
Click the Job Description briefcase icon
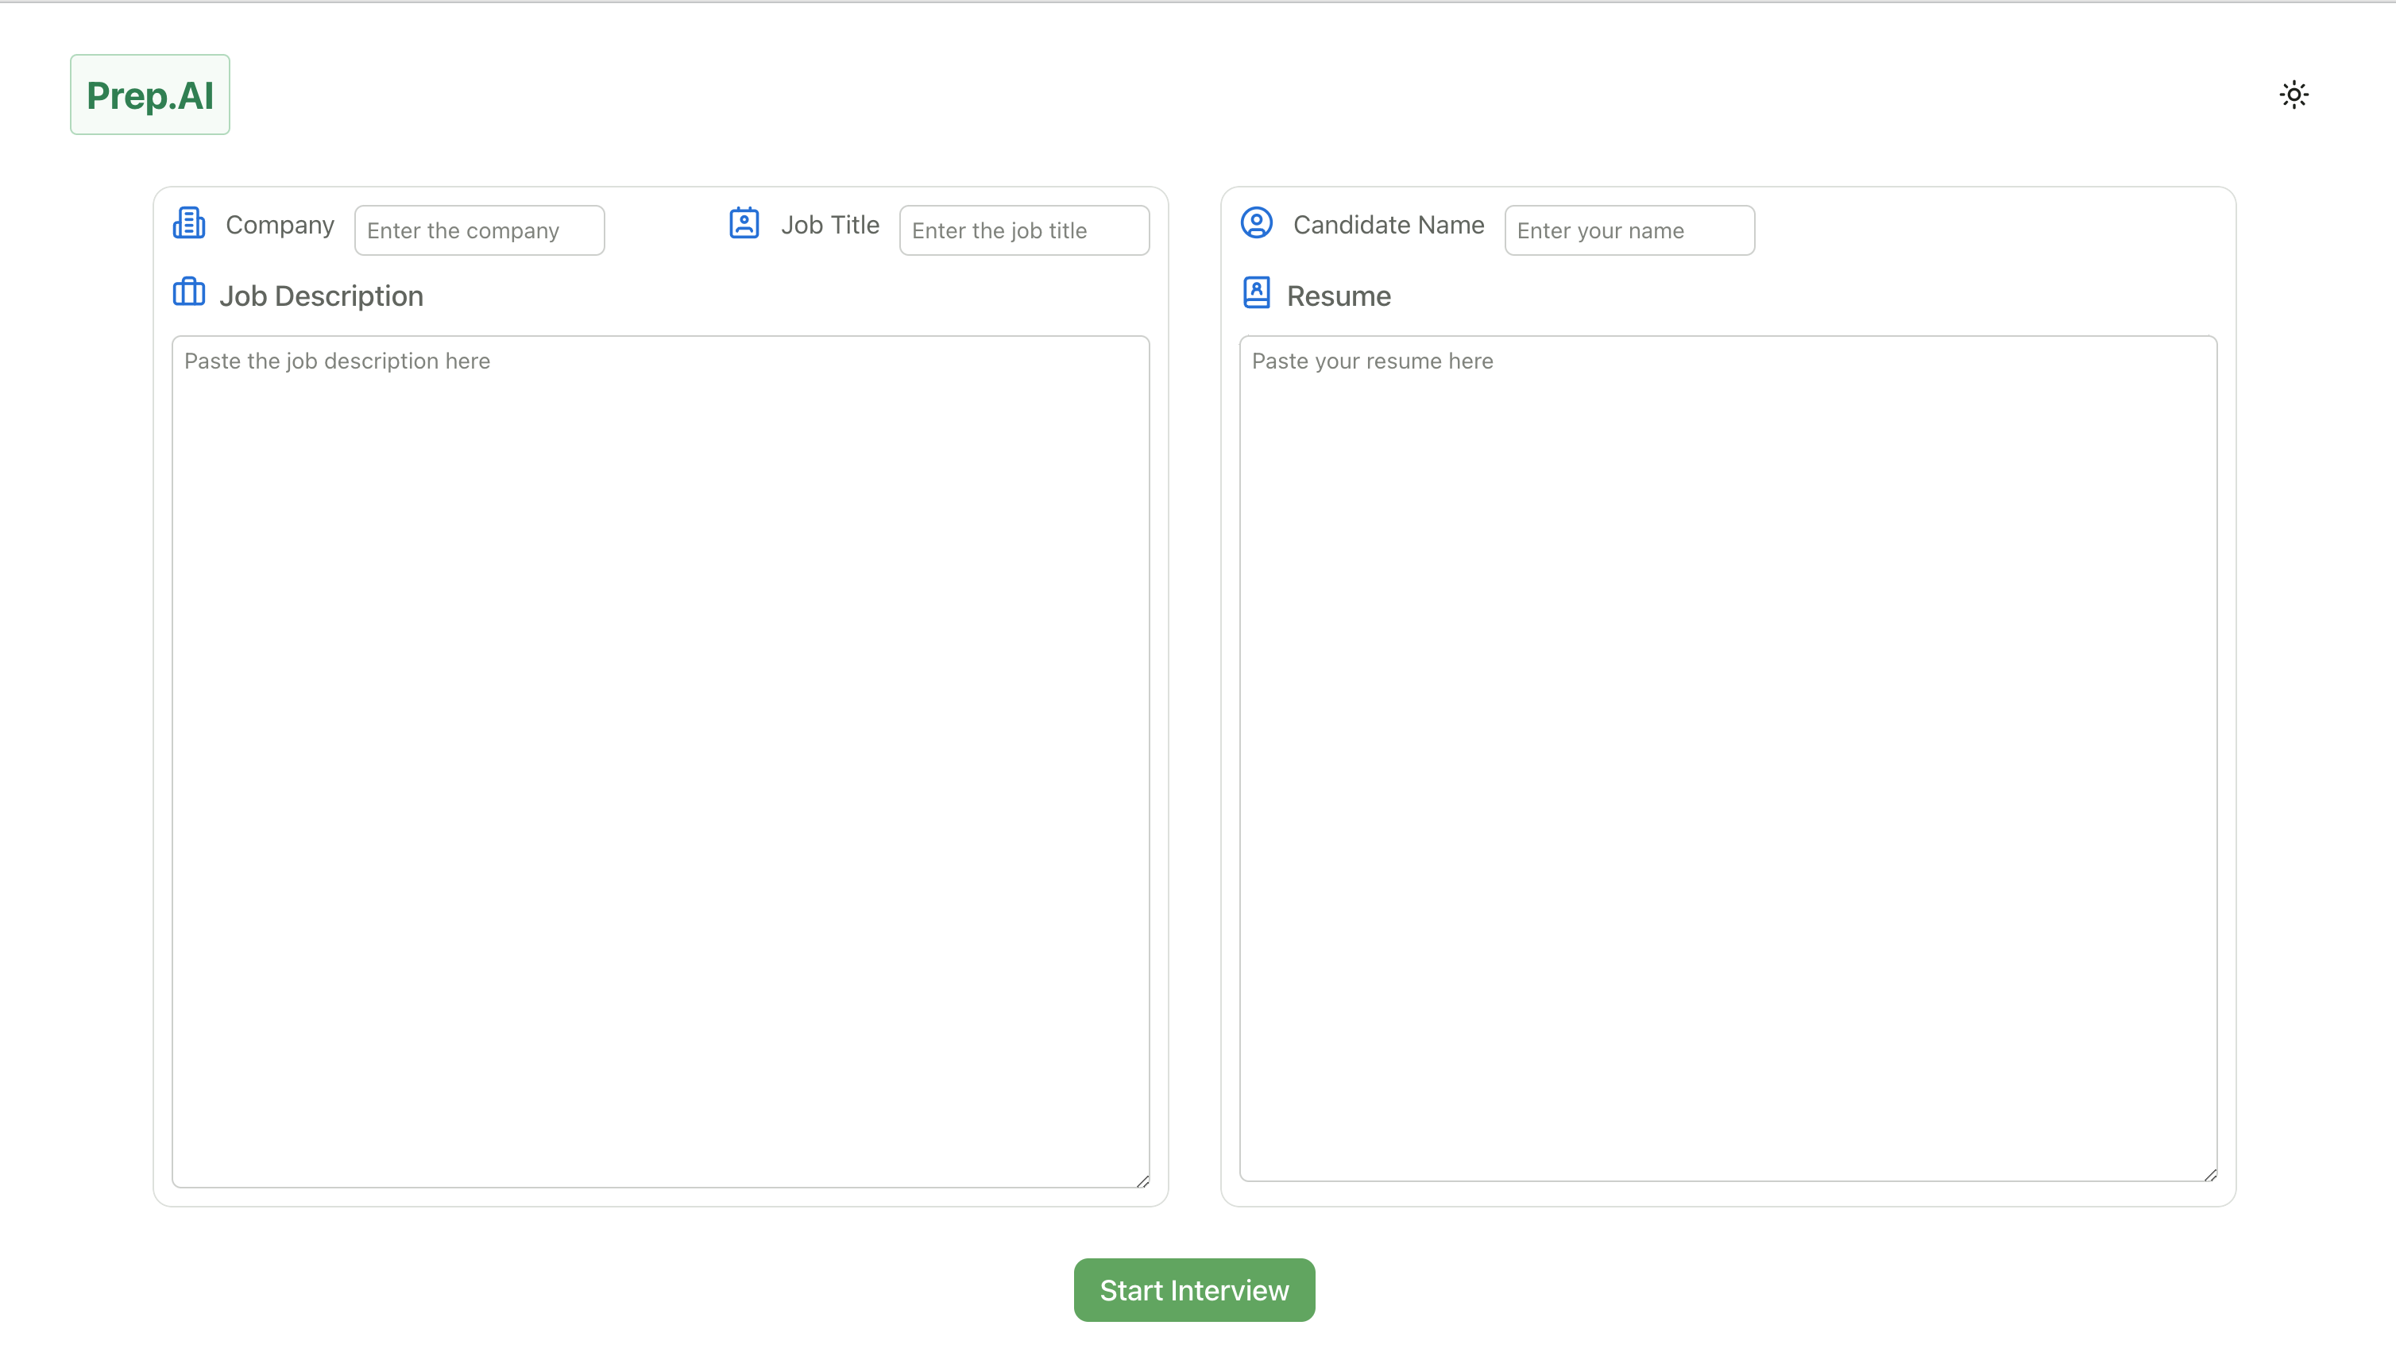pos(189,292)
